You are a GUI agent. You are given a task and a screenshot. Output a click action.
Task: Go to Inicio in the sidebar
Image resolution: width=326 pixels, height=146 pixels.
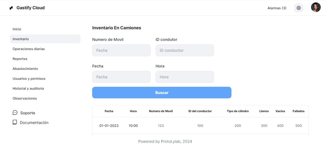(17, 29)
